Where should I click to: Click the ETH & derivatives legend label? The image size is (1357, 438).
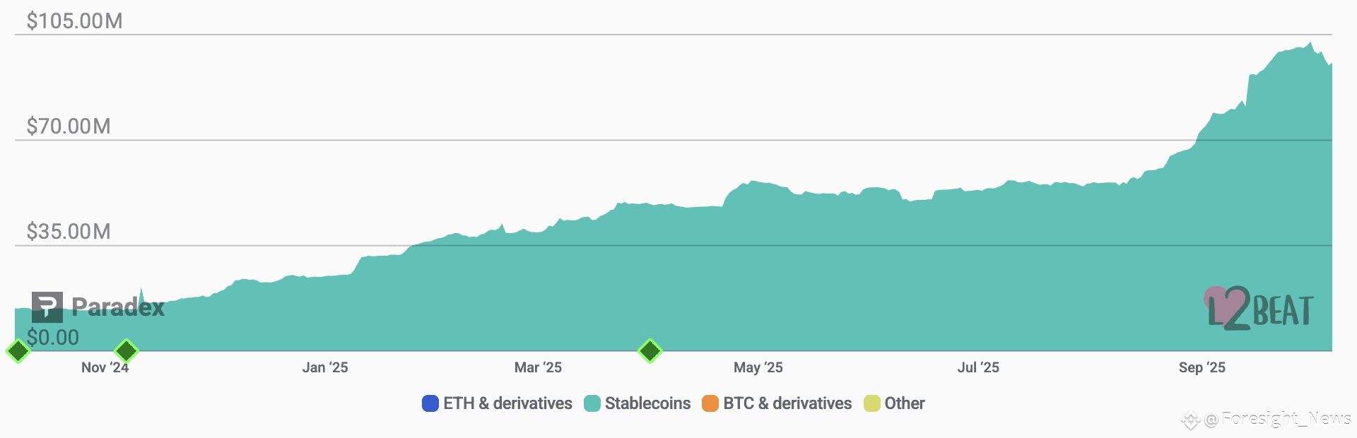[508, 403]
